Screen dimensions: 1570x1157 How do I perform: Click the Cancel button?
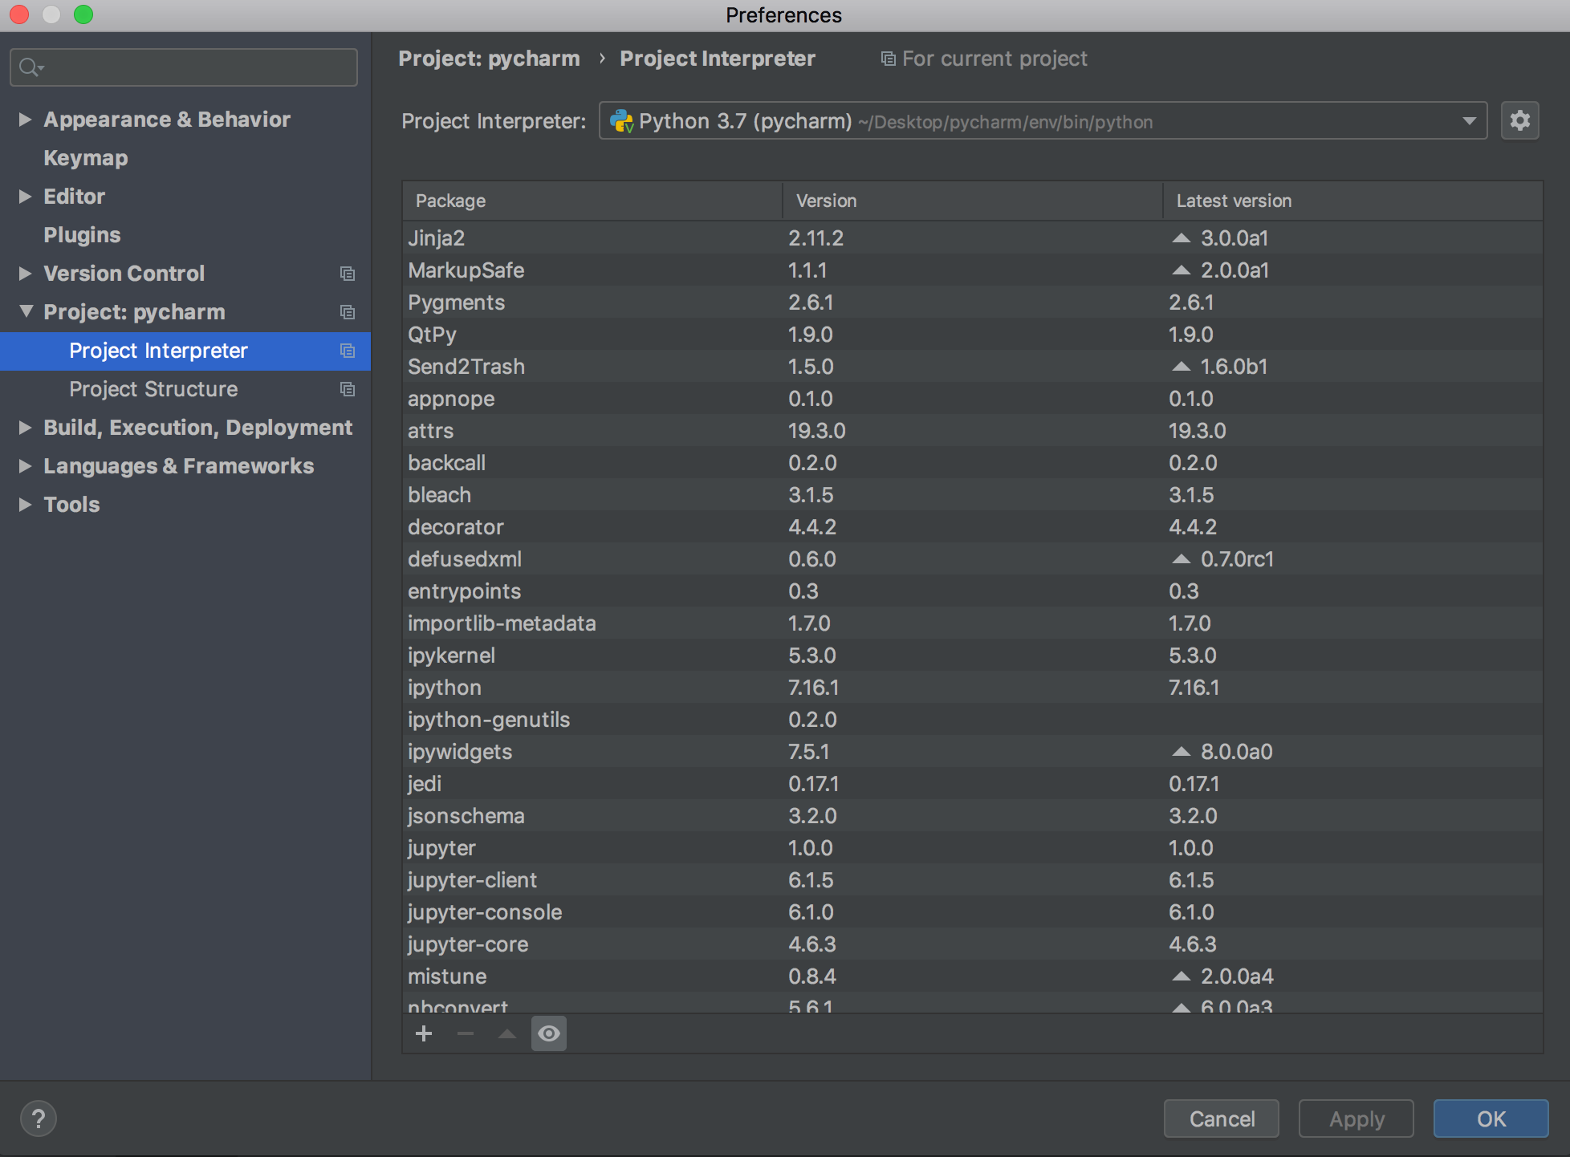1222,1118
